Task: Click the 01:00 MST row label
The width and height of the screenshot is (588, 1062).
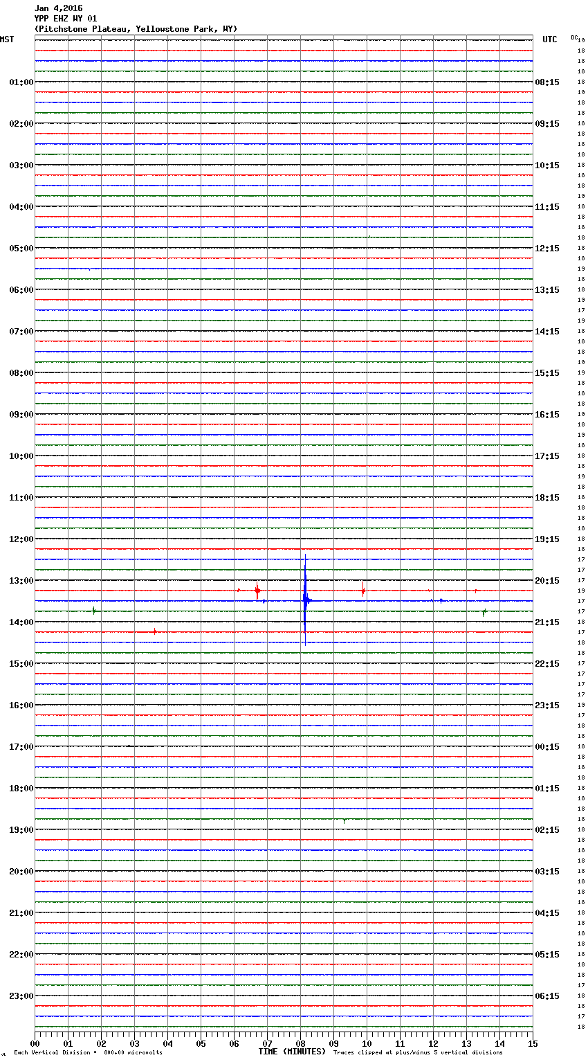Action: 21,82
